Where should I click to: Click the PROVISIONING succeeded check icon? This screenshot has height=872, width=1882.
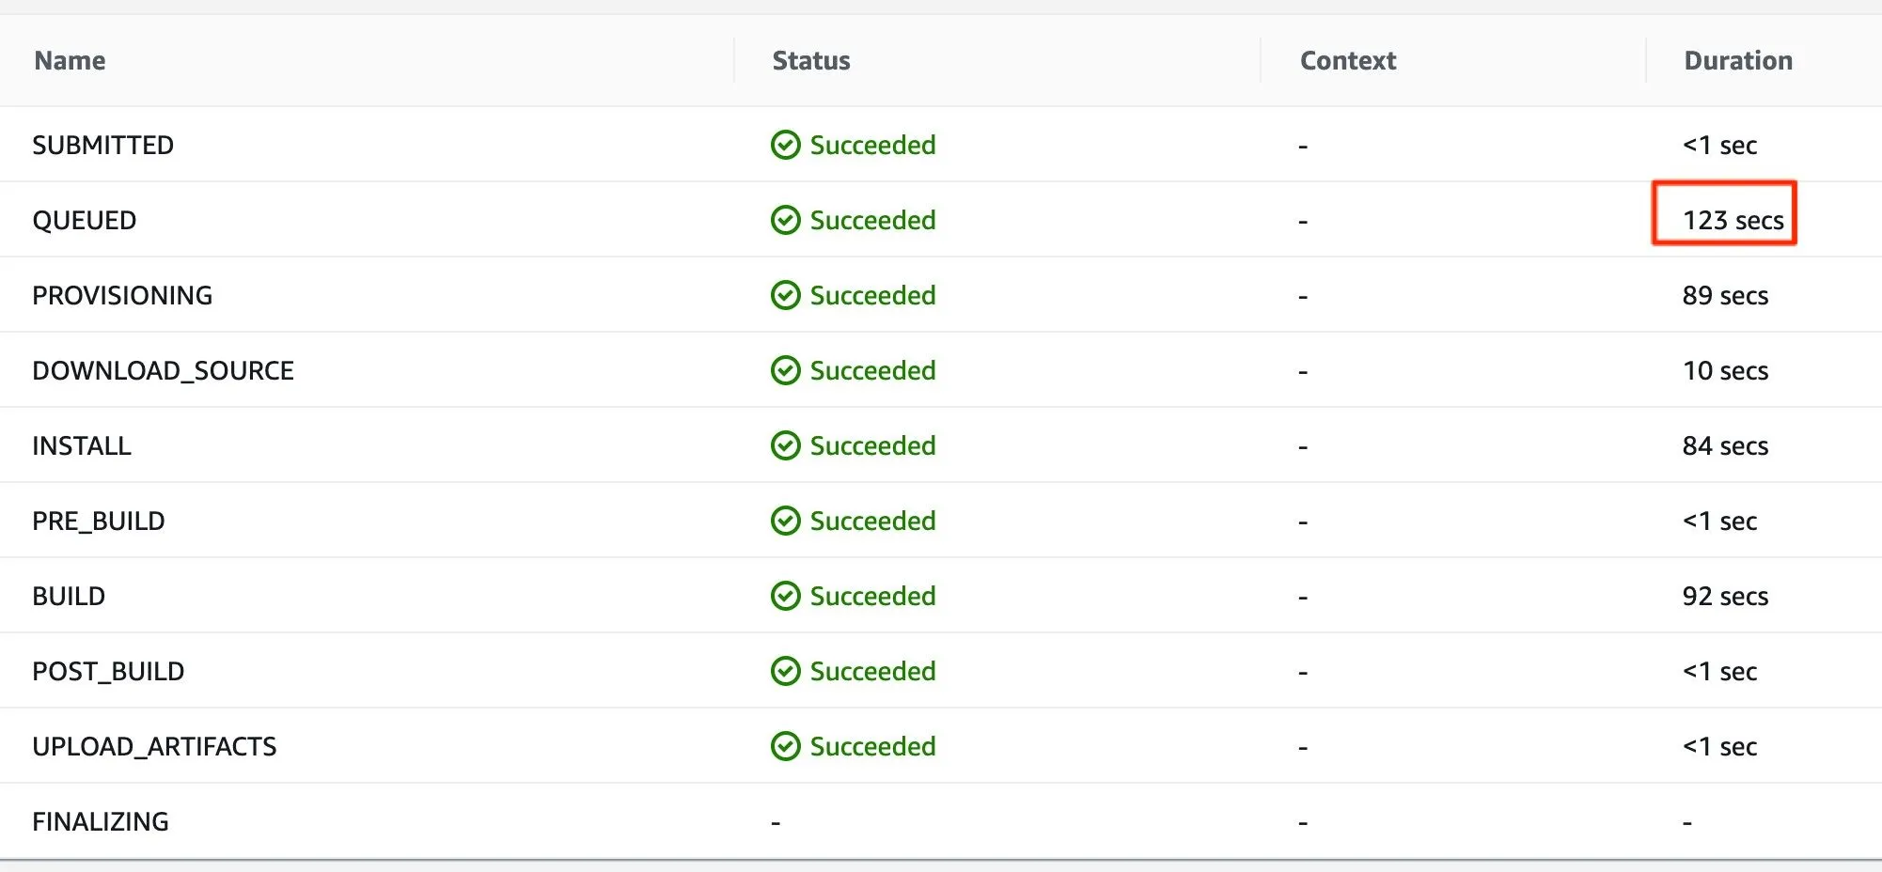(x=785, y=296)
